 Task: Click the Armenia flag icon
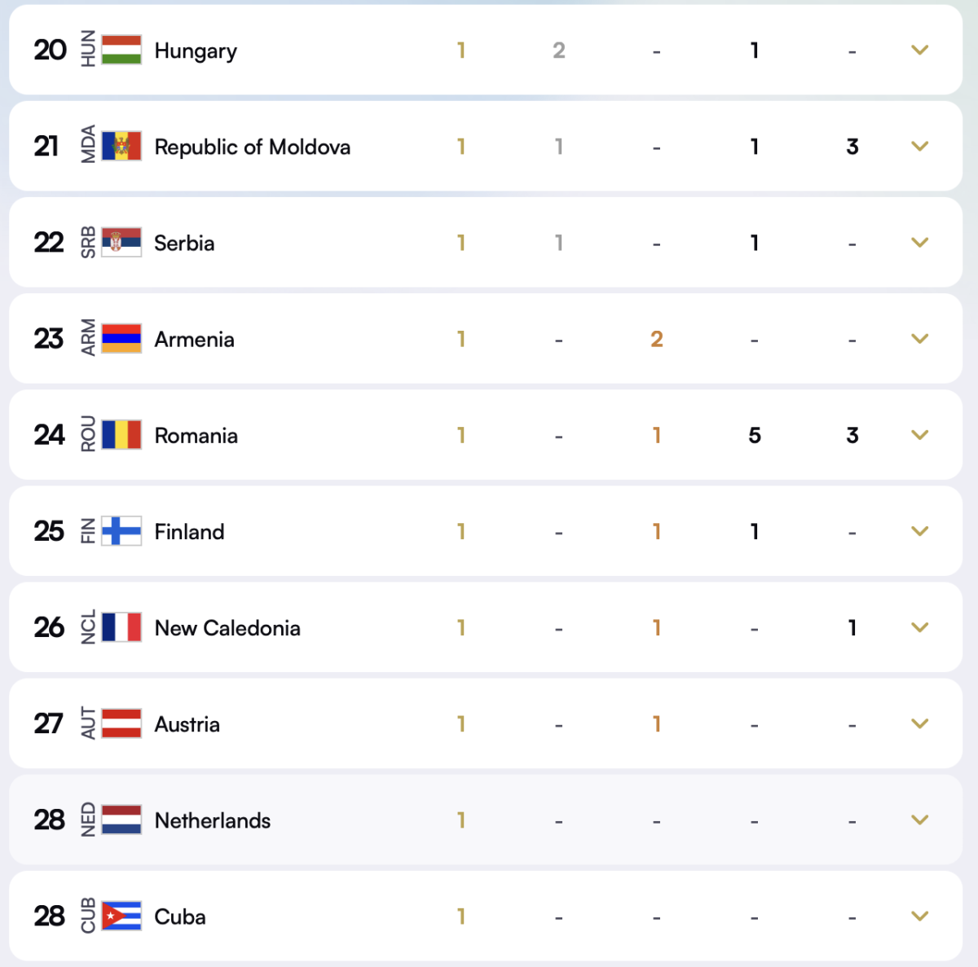pyautogui.click(x=121, y=339)
